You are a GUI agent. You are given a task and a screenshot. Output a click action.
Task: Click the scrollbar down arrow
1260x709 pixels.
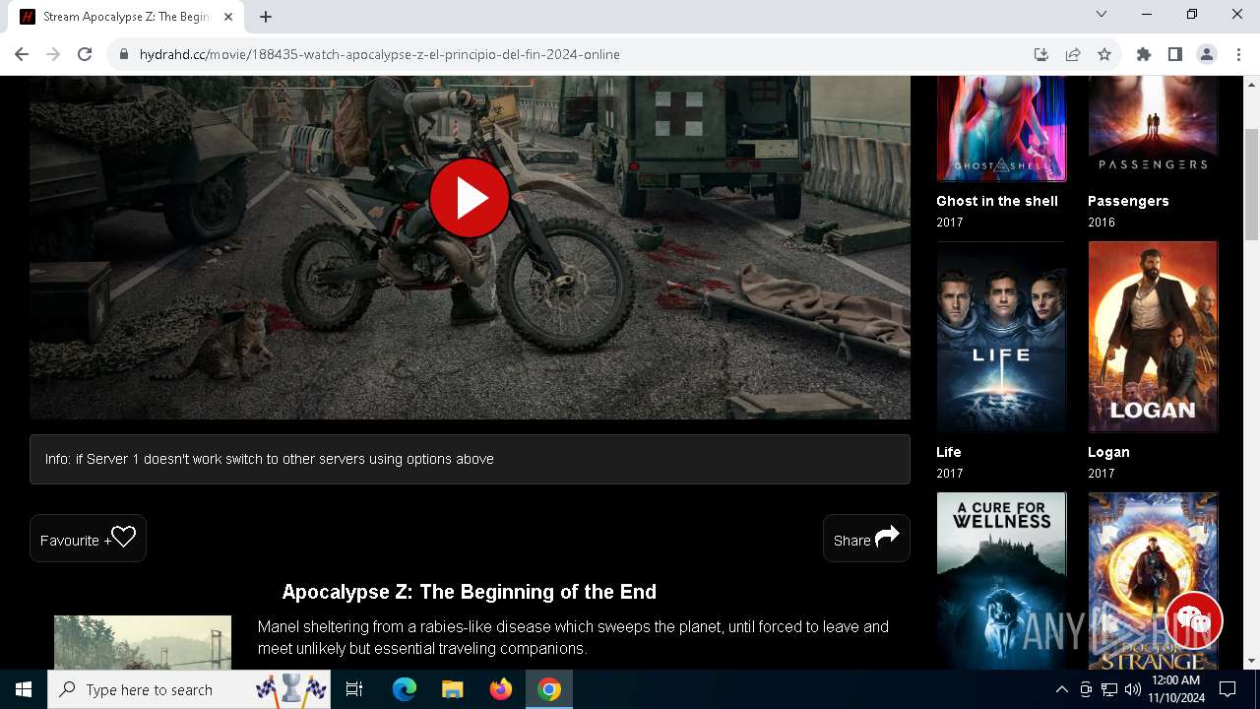(x=1251, y=661)
